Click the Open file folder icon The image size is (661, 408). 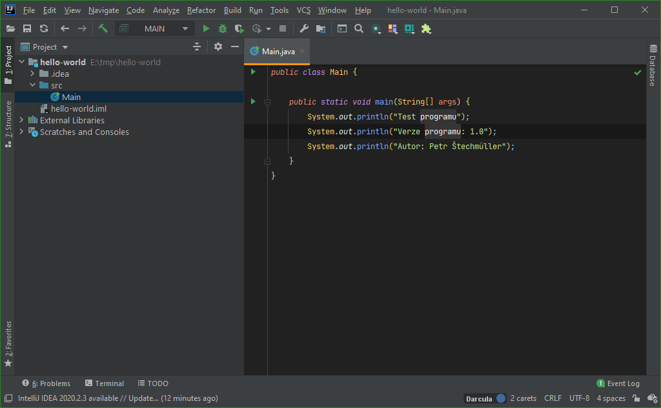pyautogui.click(x=10, y=28)
